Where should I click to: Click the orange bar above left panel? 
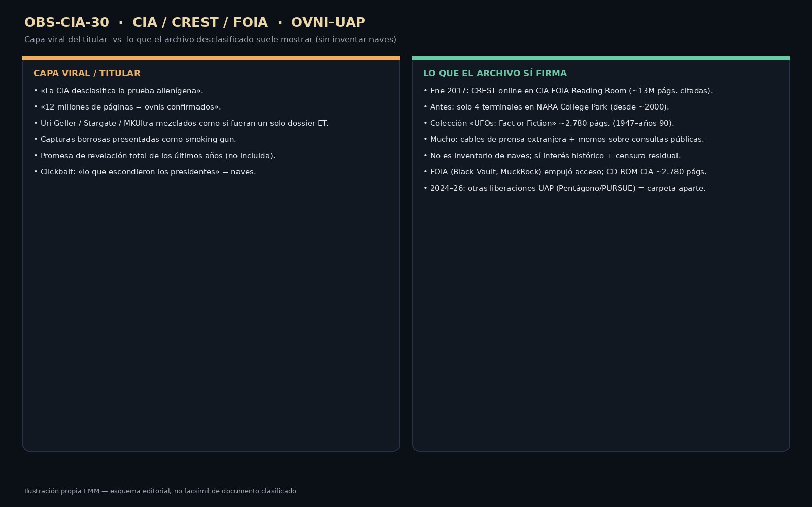[211, 58]
